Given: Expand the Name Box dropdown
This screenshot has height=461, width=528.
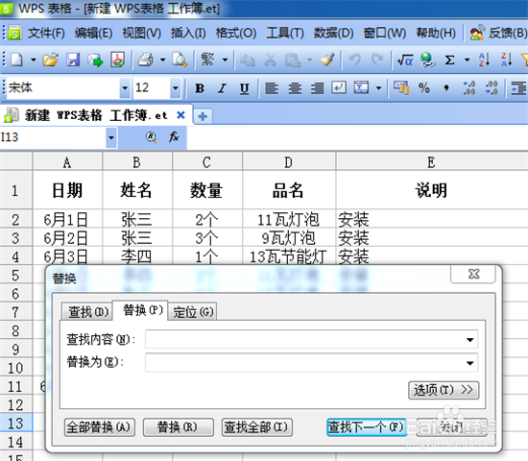Looking at the screenshot, I should tap(111, 137).
